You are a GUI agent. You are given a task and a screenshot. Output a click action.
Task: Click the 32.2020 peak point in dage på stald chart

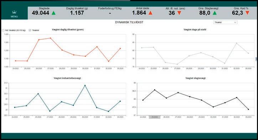(x=237, y=43)
